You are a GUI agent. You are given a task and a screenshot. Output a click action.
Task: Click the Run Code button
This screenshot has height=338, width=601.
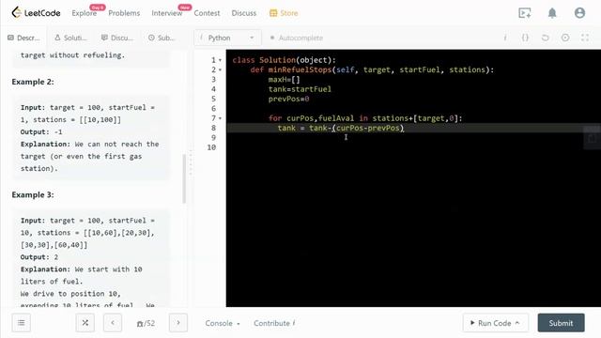[495, 323]
